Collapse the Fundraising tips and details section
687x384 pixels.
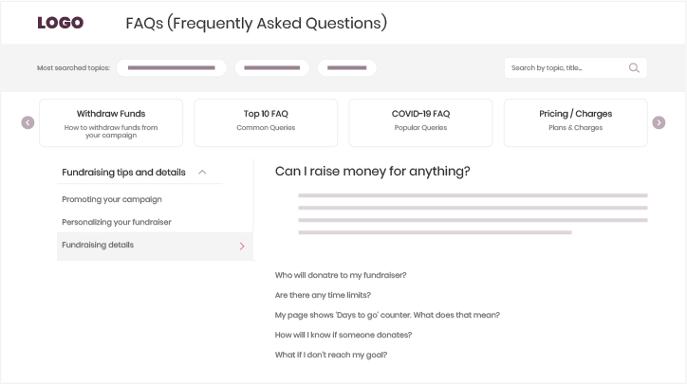202,173
